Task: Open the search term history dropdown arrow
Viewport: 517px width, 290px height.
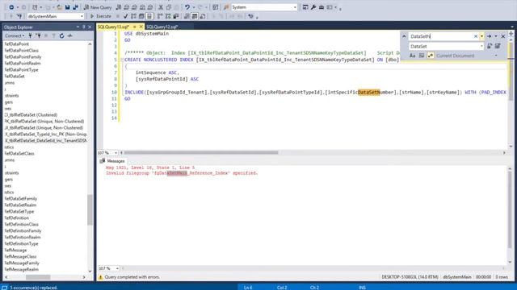Action: tap(481, 36)
